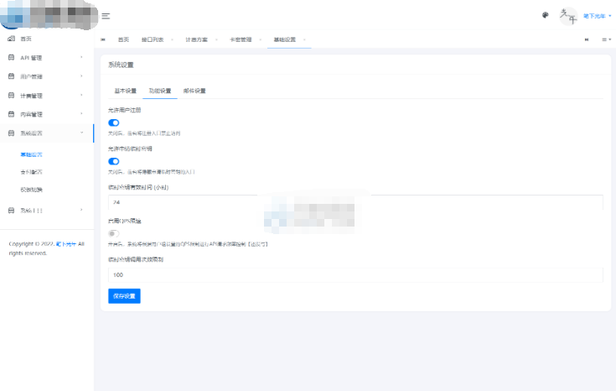
Task: Click the 计费管理 menu icon
Action: pos(12,95)
